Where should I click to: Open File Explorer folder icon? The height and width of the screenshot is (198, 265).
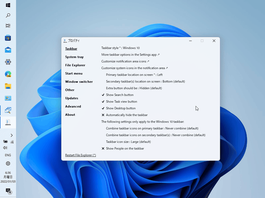coord(8,86)
